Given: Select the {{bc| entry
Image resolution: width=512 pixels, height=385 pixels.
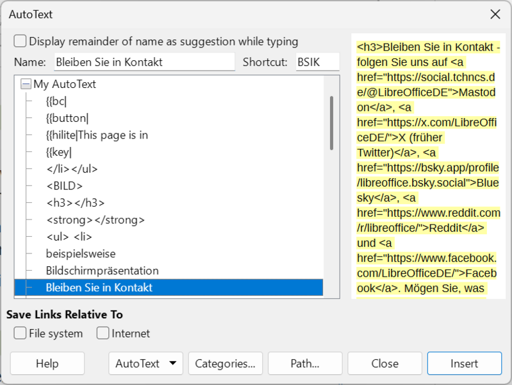Looking at the screenshot, I should [56, 101].
